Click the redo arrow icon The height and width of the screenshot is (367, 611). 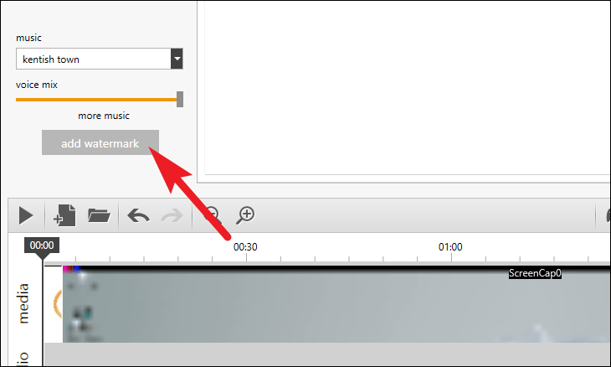(172, 215)
